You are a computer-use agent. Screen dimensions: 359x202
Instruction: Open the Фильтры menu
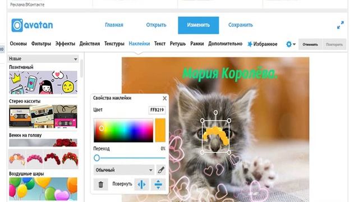pyautogui.click(x=41, y=44)
